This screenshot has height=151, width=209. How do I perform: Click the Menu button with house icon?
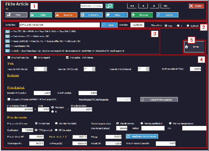point(194,47)
